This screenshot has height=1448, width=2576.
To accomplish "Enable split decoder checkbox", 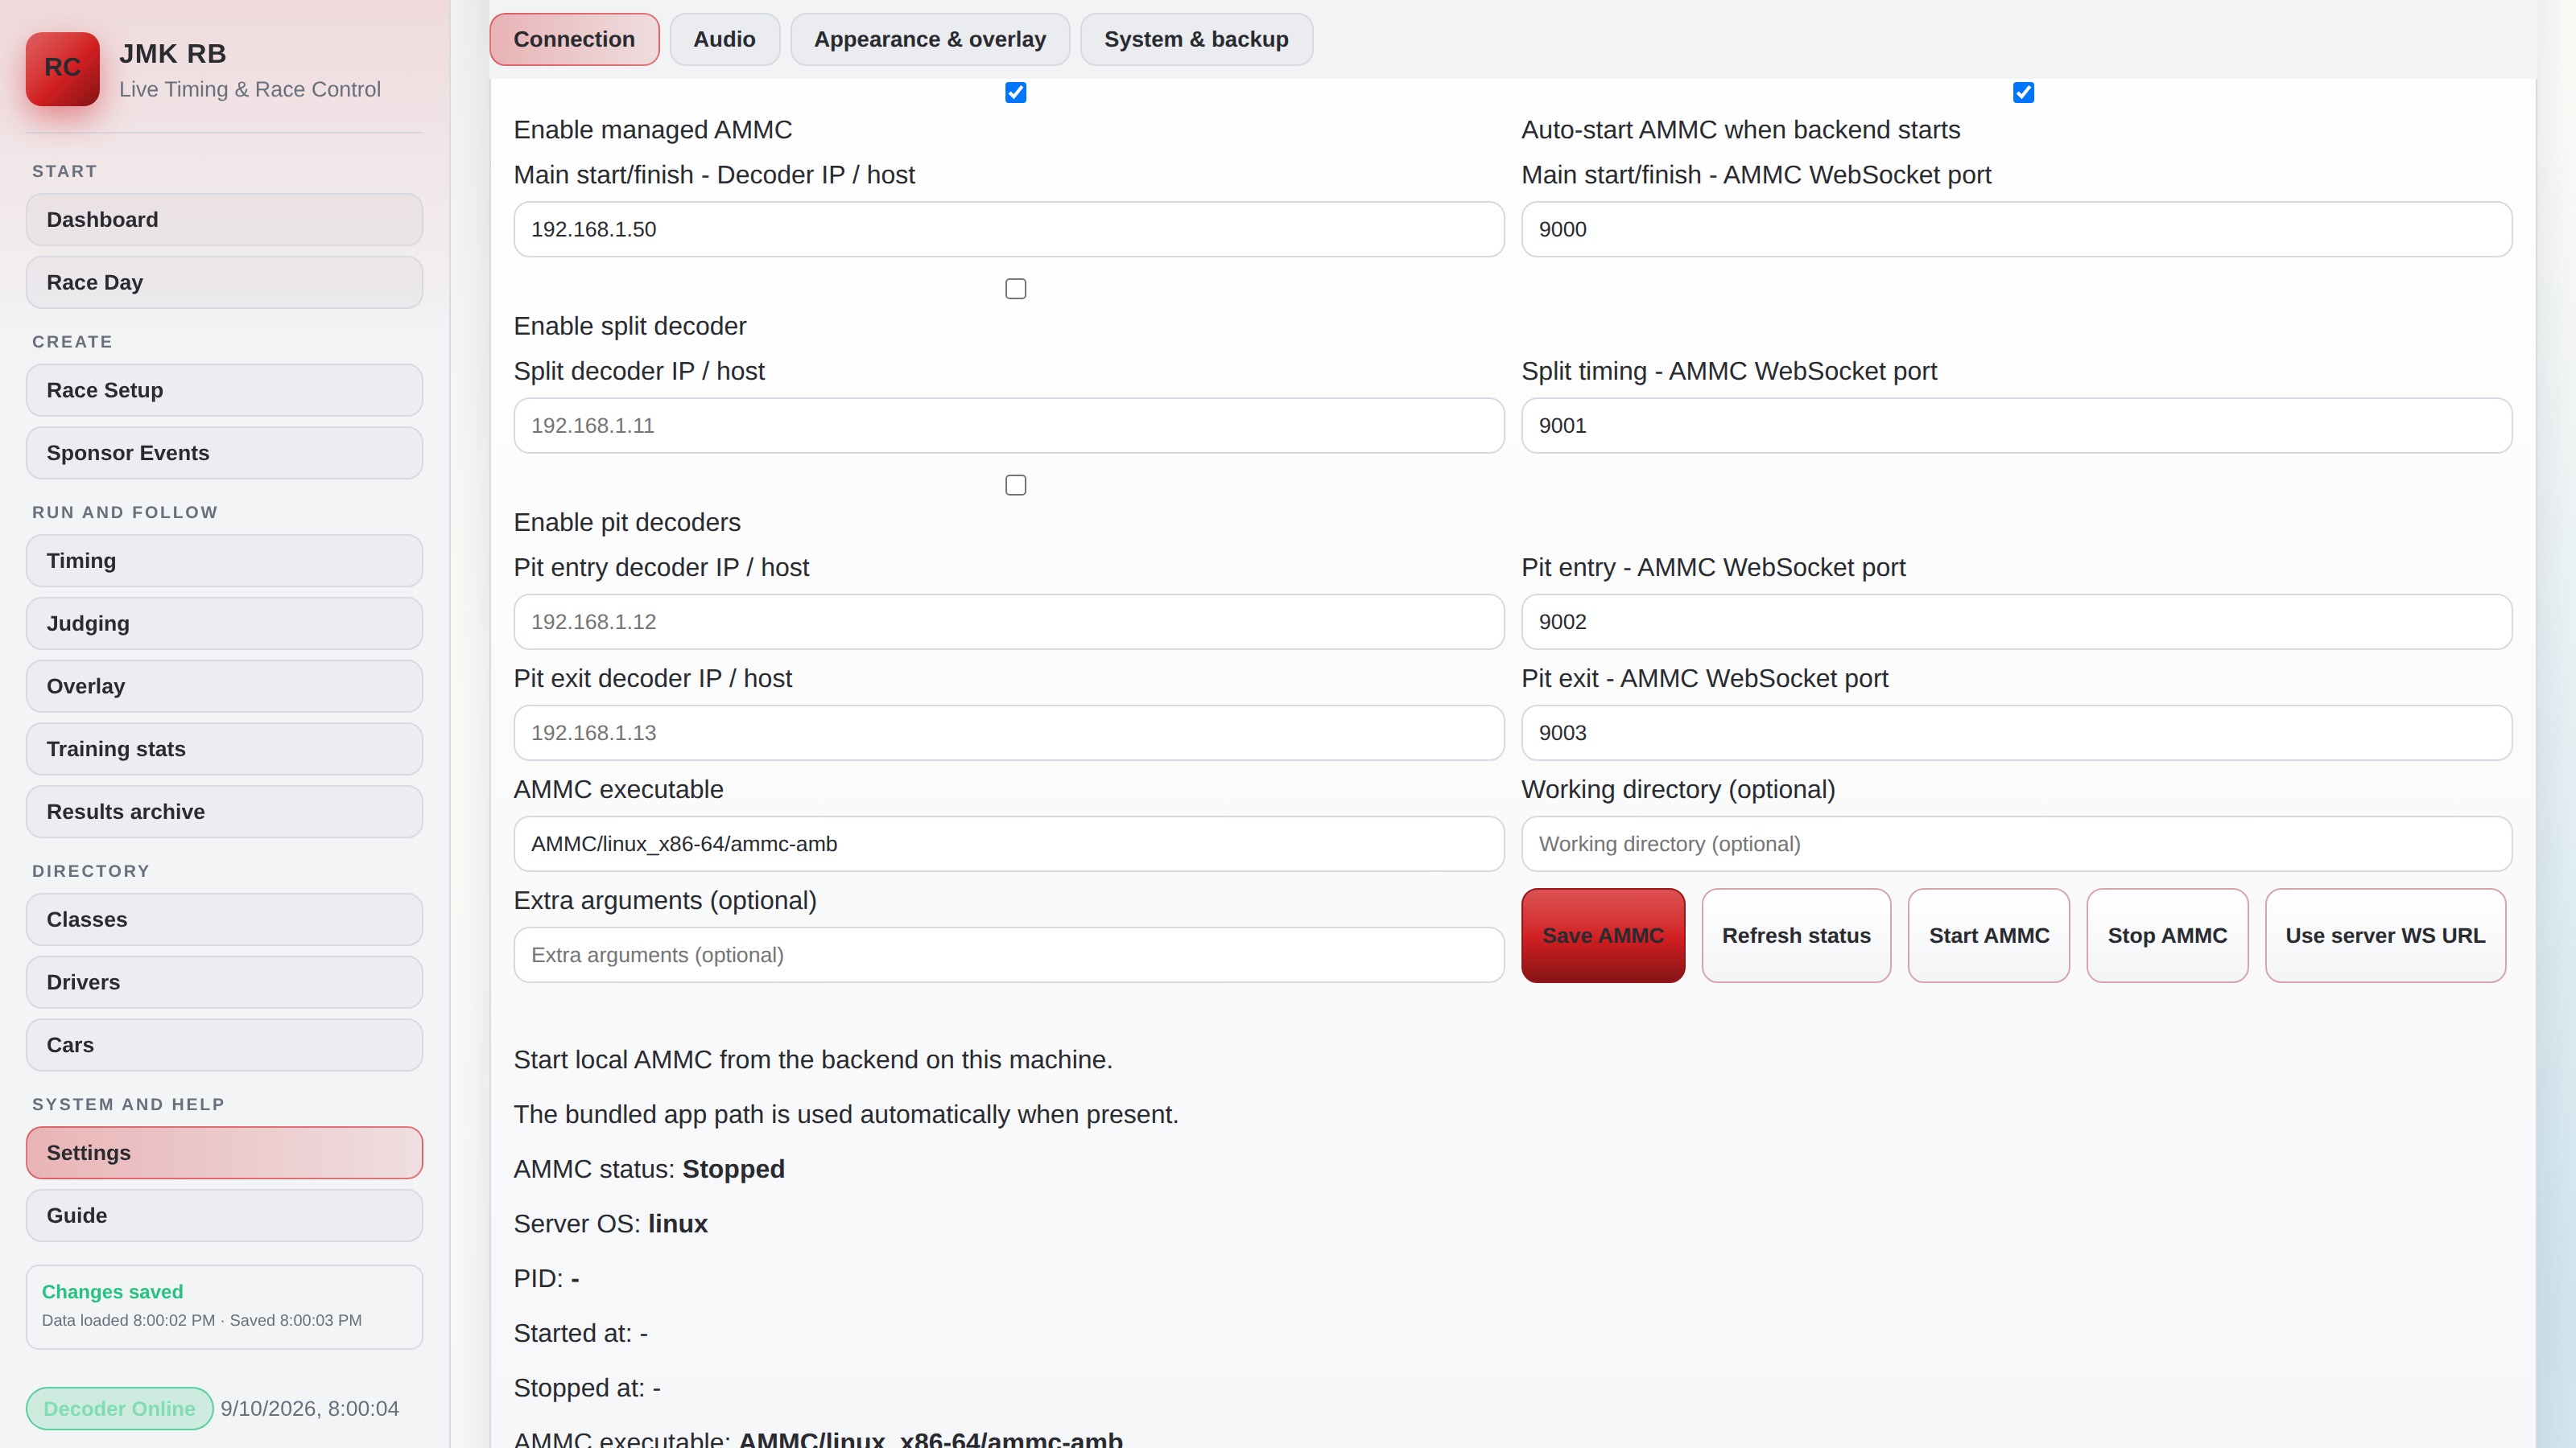I will (x=1015, y=289).
